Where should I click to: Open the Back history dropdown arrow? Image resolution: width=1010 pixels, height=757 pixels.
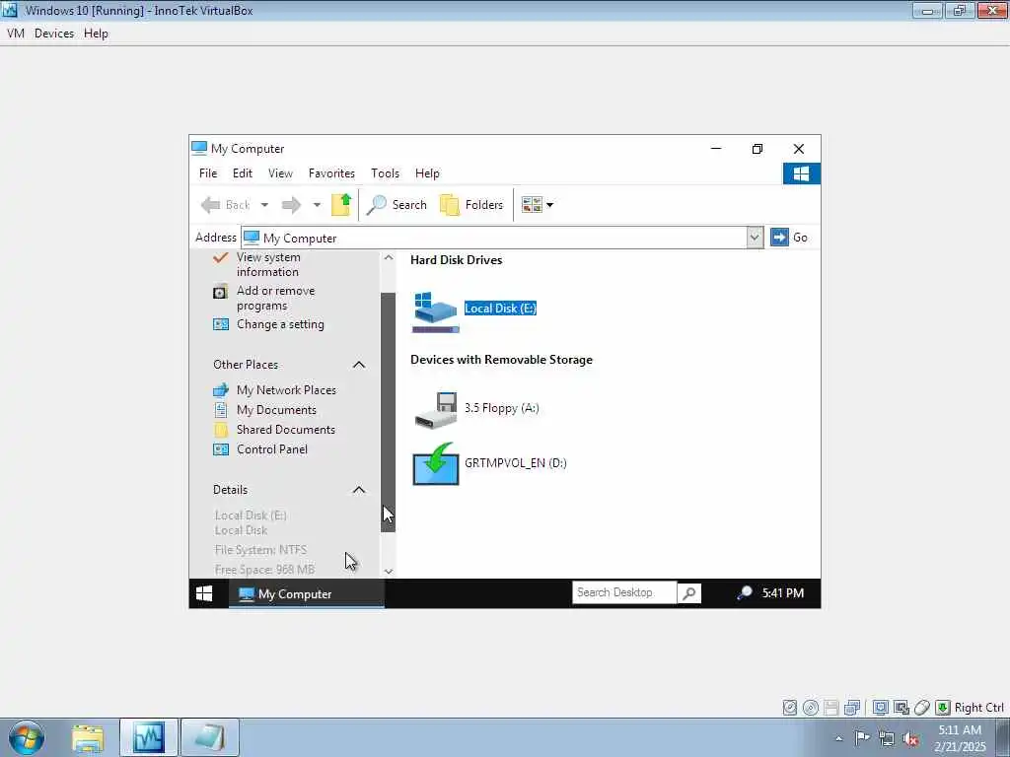tap(264, 205)
